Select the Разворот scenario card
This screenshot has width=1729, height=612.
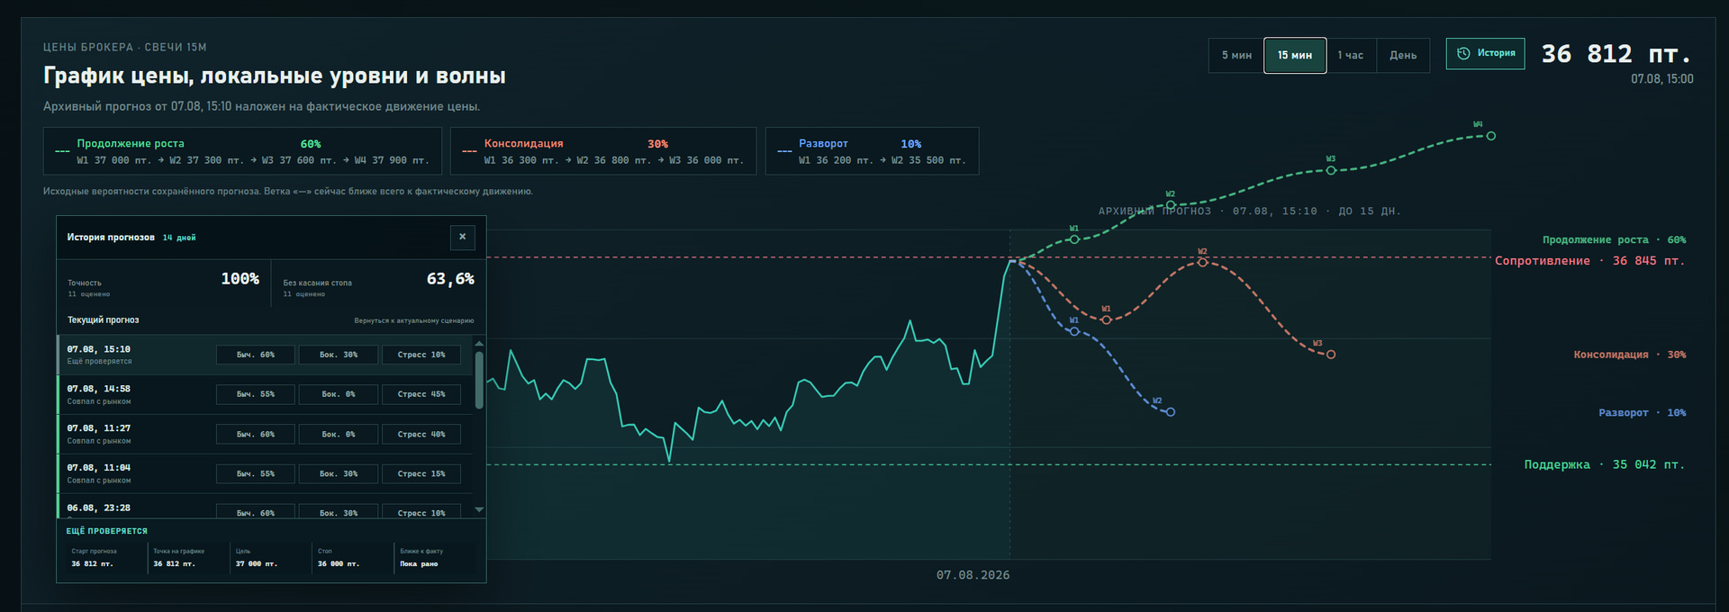pyautogui.click(x=872, y=151)
